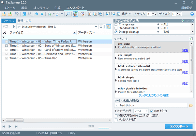This screenshot has height=136, width=196.
Task: Sort by ファイル名 column header
Action: point(42,33)
